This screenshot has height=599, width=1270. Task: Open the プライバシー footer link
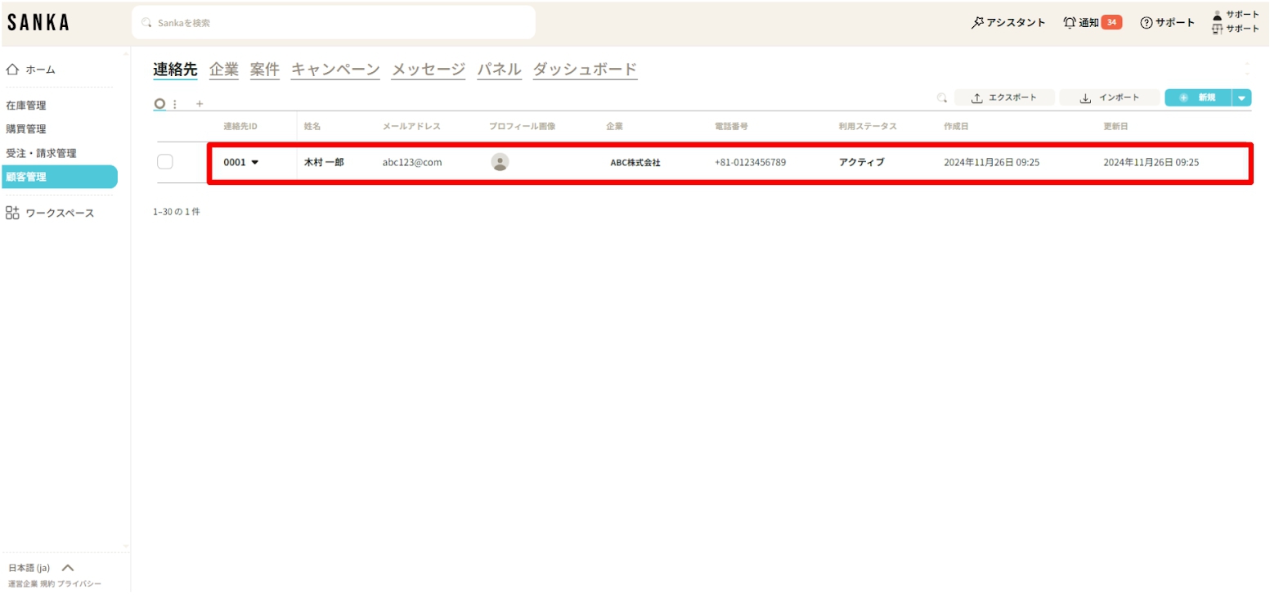click(x=79, y=584)
